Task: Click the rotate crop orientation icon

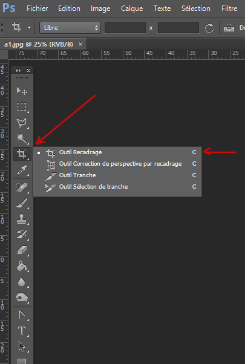Action: click(x=209, y=28)
